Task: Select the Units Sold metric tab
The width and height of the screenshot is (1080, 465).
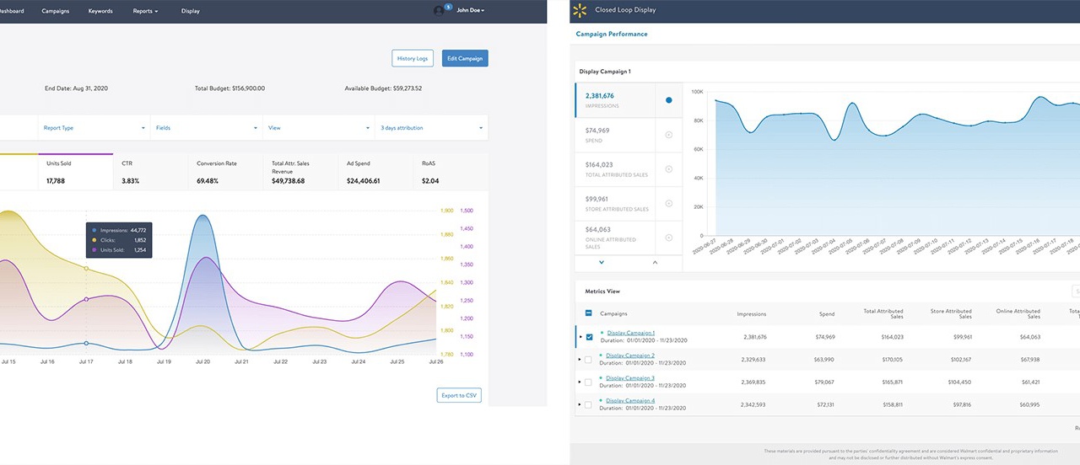Action: click(75, 172)
